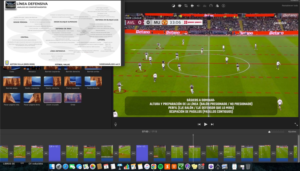Open Finder from the Dock
This screenshot has width=300, height=171.
pyautogui.click(x=52, y=166)
